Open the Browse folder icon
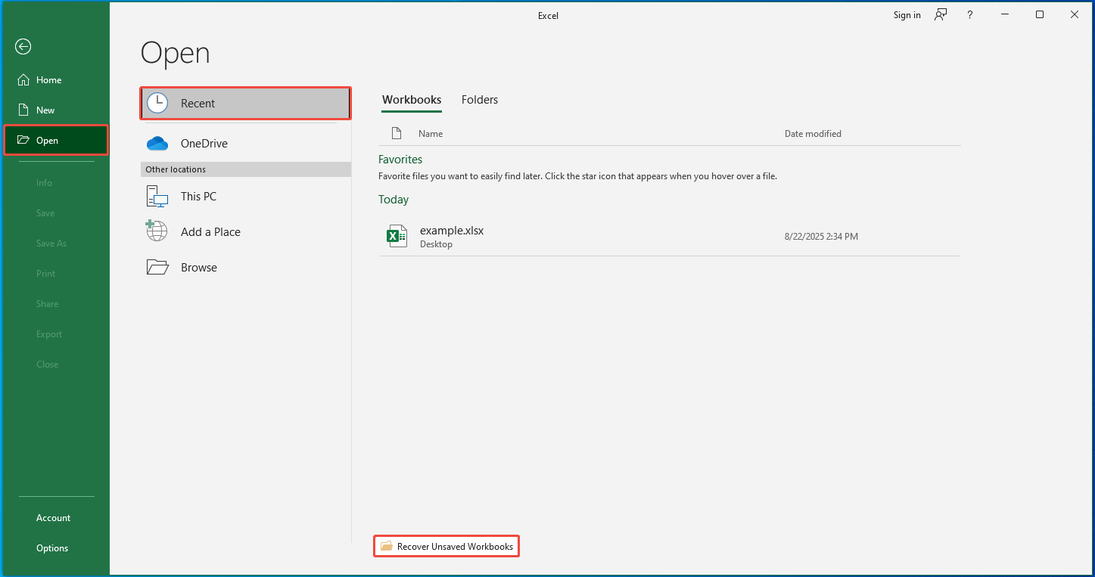The image size is (1095, 577). click(x=157, y=266)
